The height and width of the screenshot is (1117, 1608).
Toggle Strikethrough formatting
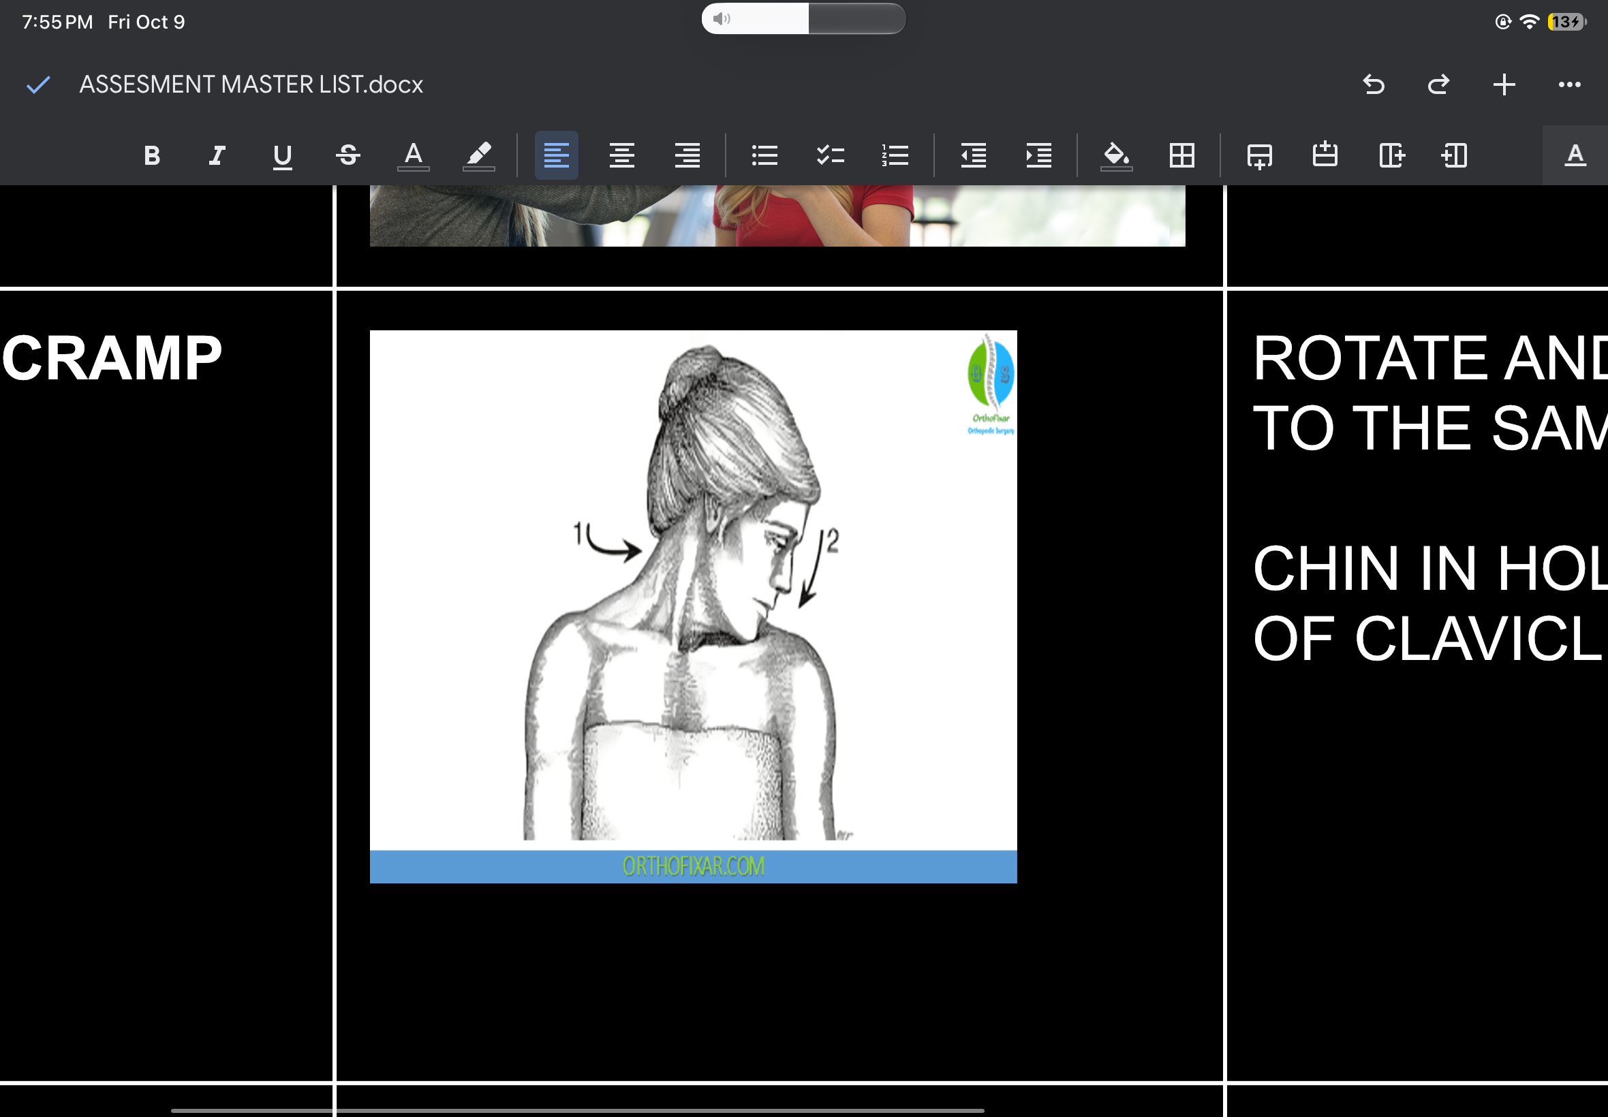pyautogui.click(x=348, y=155)
